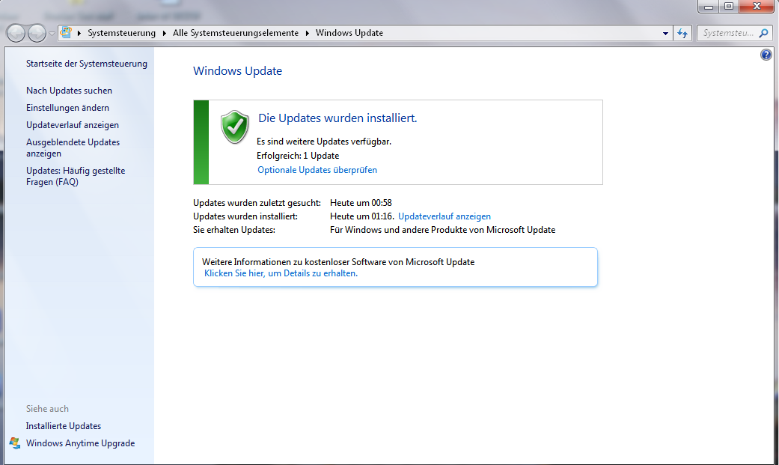Expand arrow after Systemsteuerung breadcrumb
The image size is (779, 465).
(x=164, y=33)
